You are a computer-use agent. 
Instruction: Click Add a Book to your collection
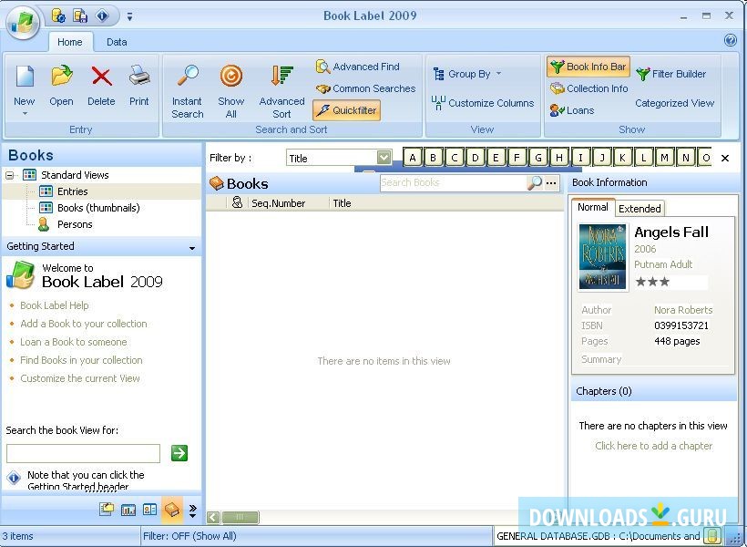click(x=84, y=324)
